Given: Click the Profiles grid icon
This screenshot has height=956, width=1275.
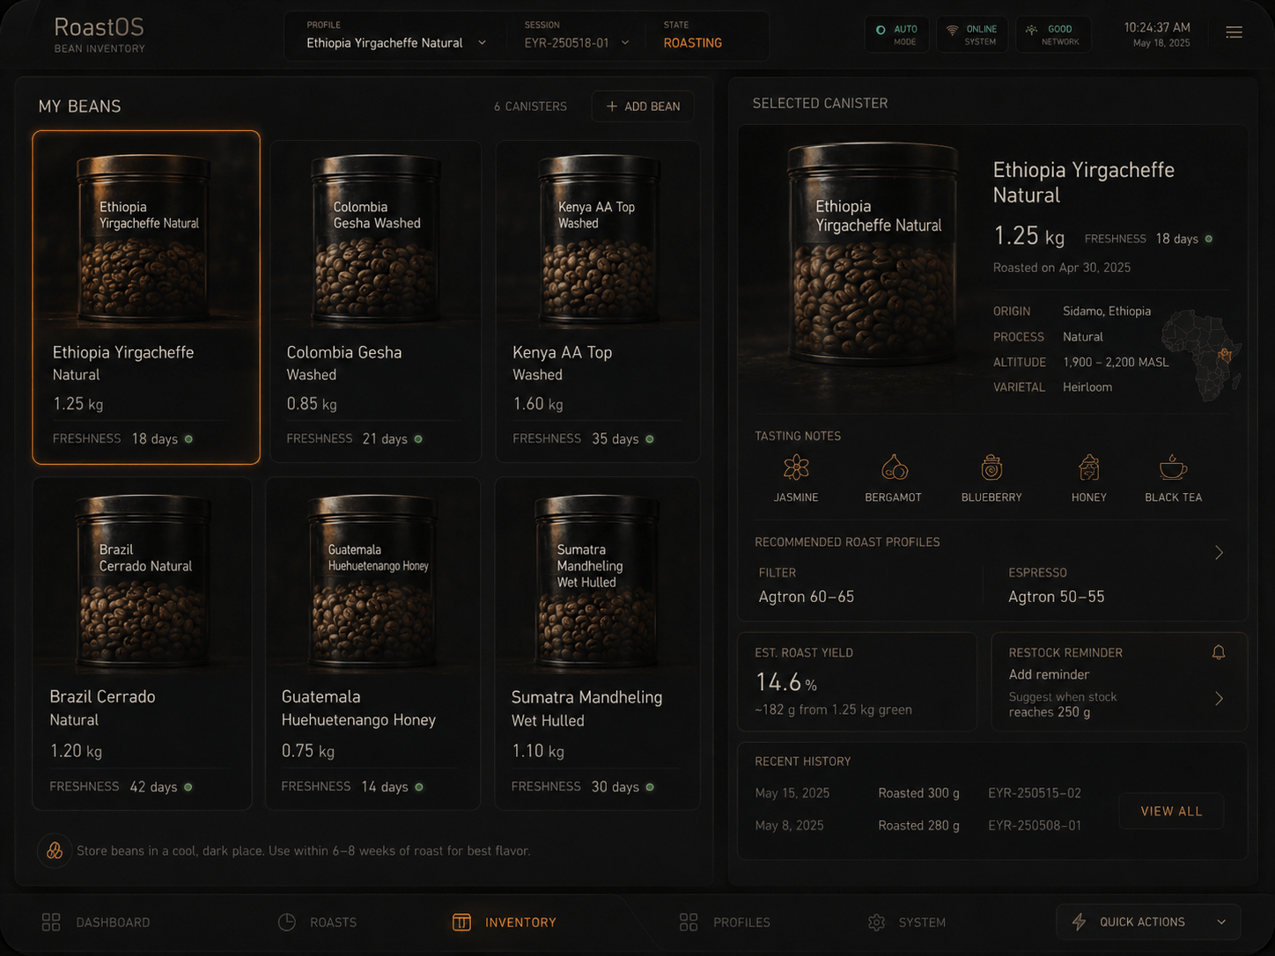Looking at the screenshot, I should point(689,922).
